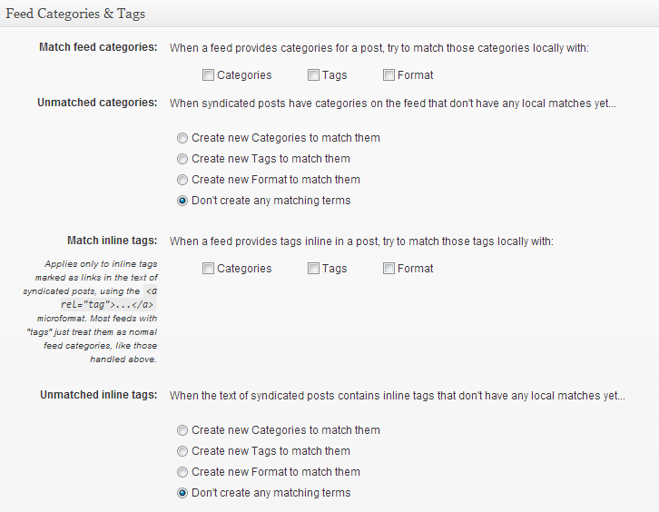
Task: Enable Categories checkbox under Match feed categories
Action: (x=208, y=75)
